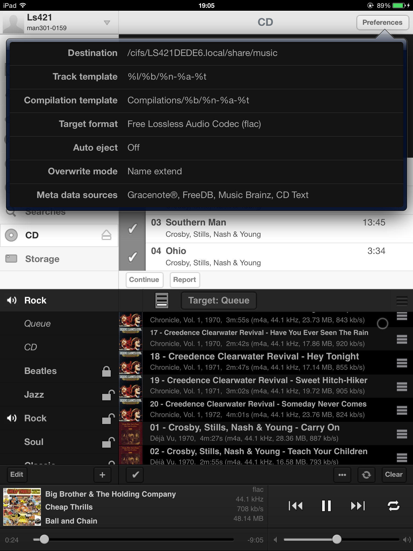Click volume mute speaker icon
Viewport: 413px width, 551px height.
click(275, 539)
